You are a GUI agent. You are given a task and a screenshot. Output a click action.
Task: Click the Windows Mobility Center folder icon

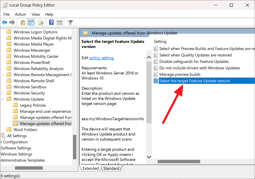(9, 56)
